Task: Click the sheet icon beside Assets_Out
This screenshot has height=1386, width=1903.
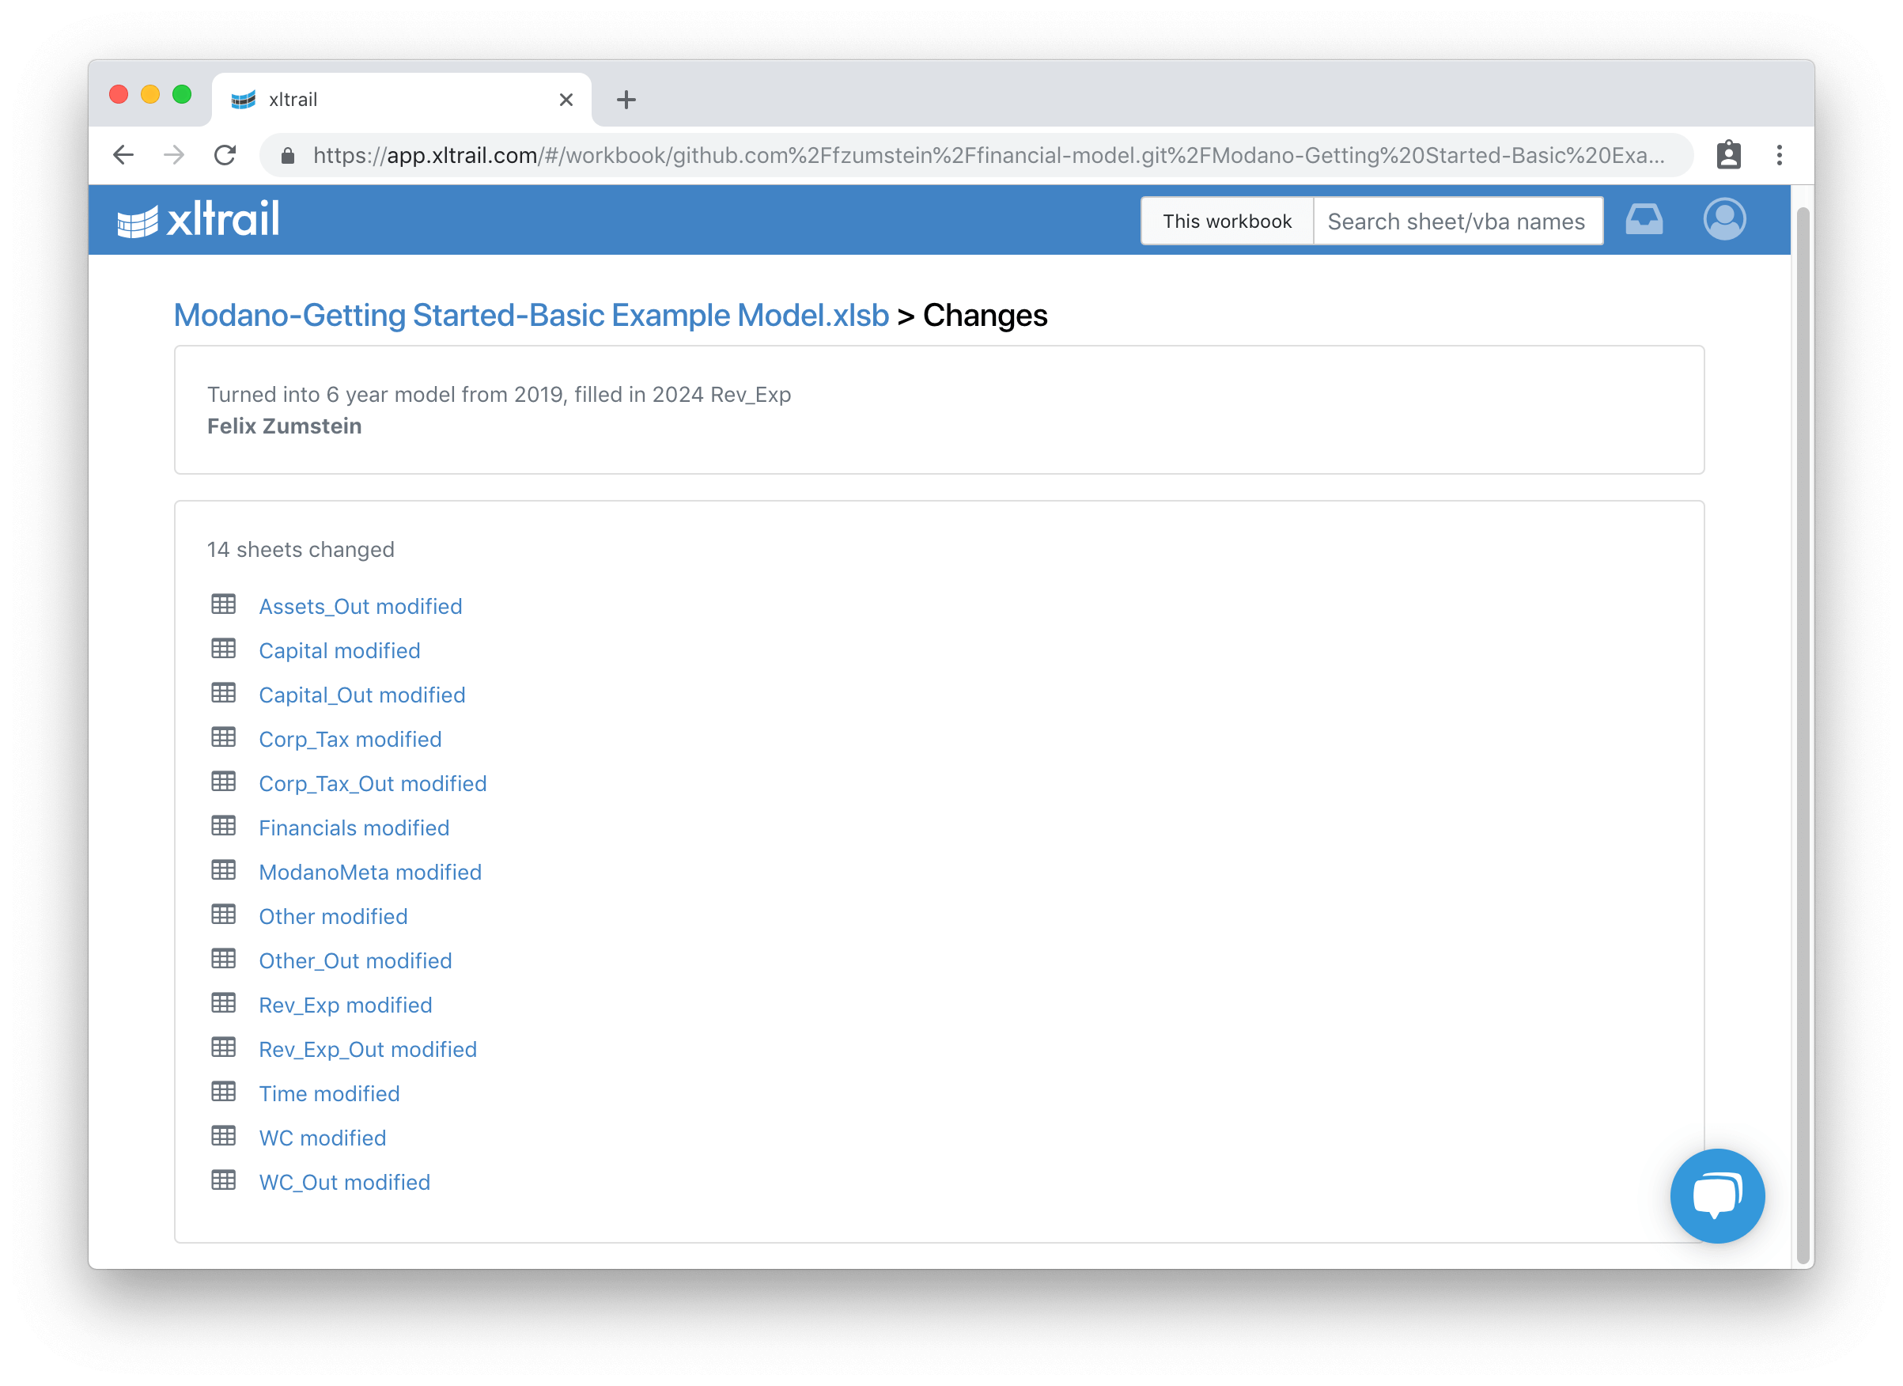Action: point(223,605)
